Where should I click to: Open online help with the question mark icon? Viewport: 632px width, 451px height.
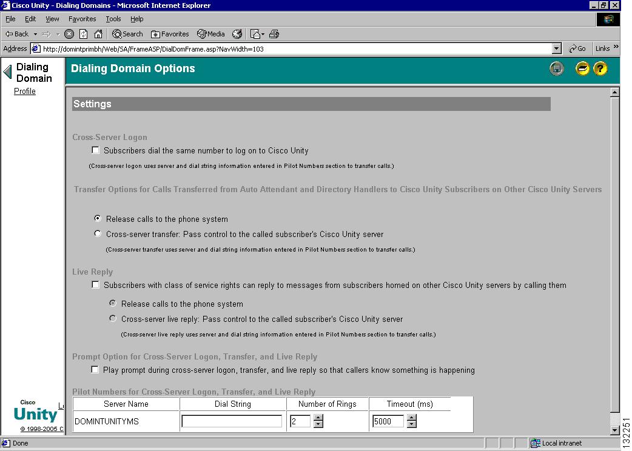[600, 69]
